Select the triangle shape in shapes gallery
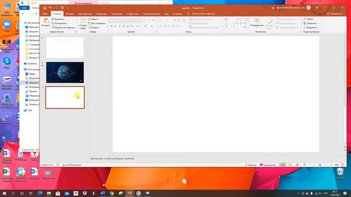 pyautogui.click(x=227, y=23)
